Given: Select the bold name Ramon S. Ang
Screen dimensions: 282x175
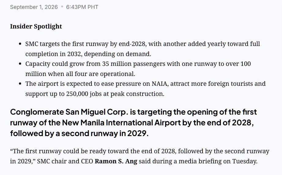Looking at the screenshot, I should pos(116,161).
